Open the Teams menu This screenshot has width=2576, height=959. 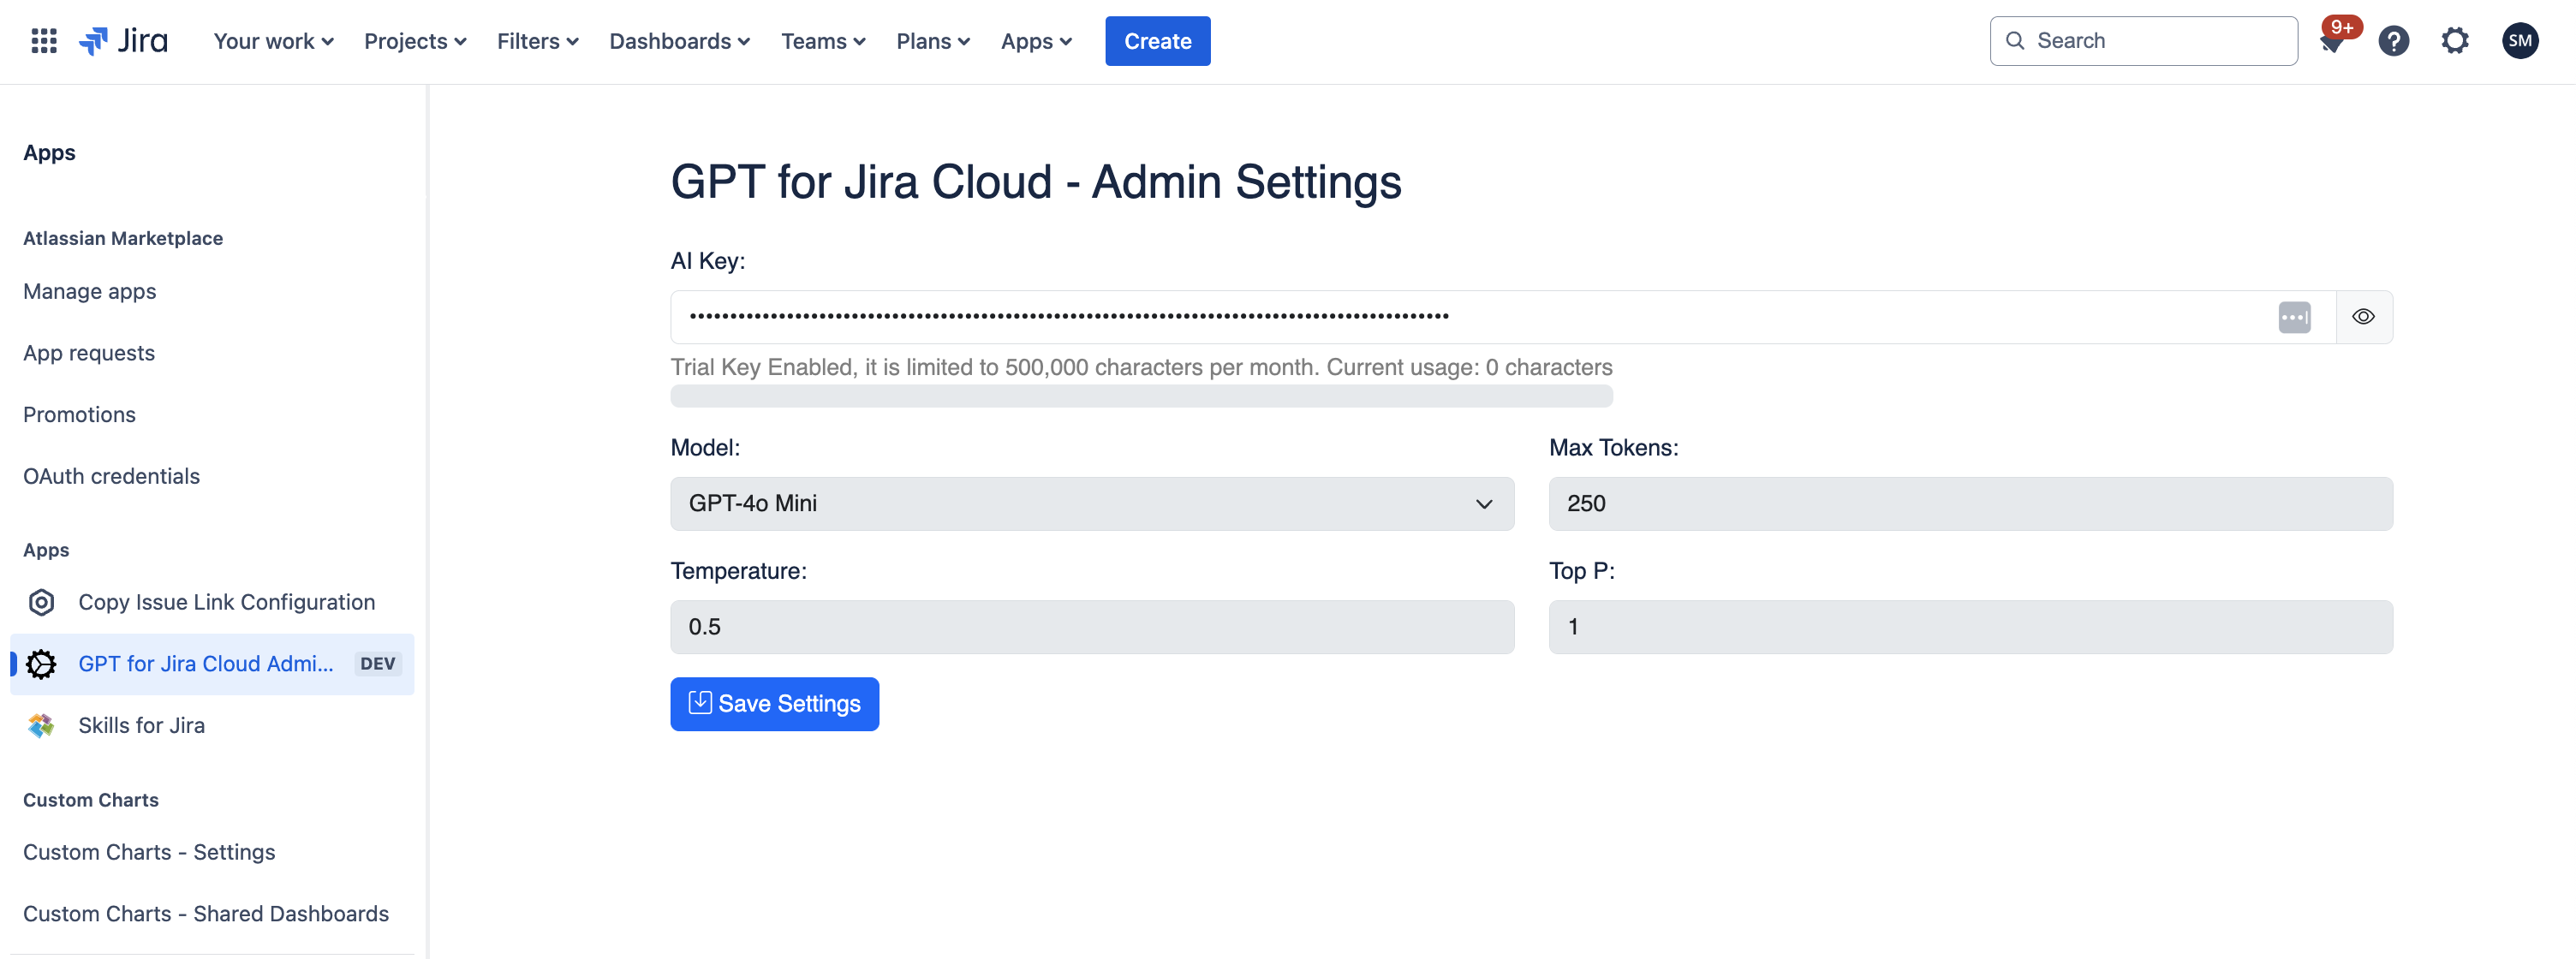[x=822, y=41]
